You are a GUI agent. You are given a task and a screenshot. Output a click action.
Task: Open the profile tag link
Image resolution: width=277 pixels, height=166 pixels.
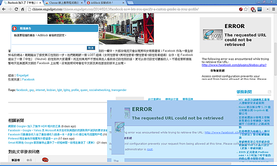tap(75, 90)
